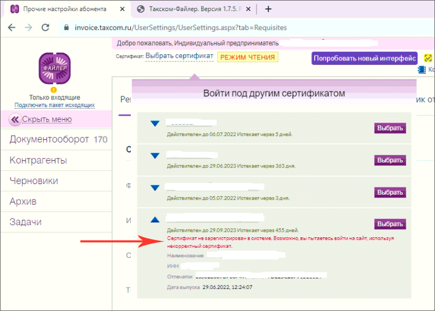Click the browser back arrow

coord(12,28)
